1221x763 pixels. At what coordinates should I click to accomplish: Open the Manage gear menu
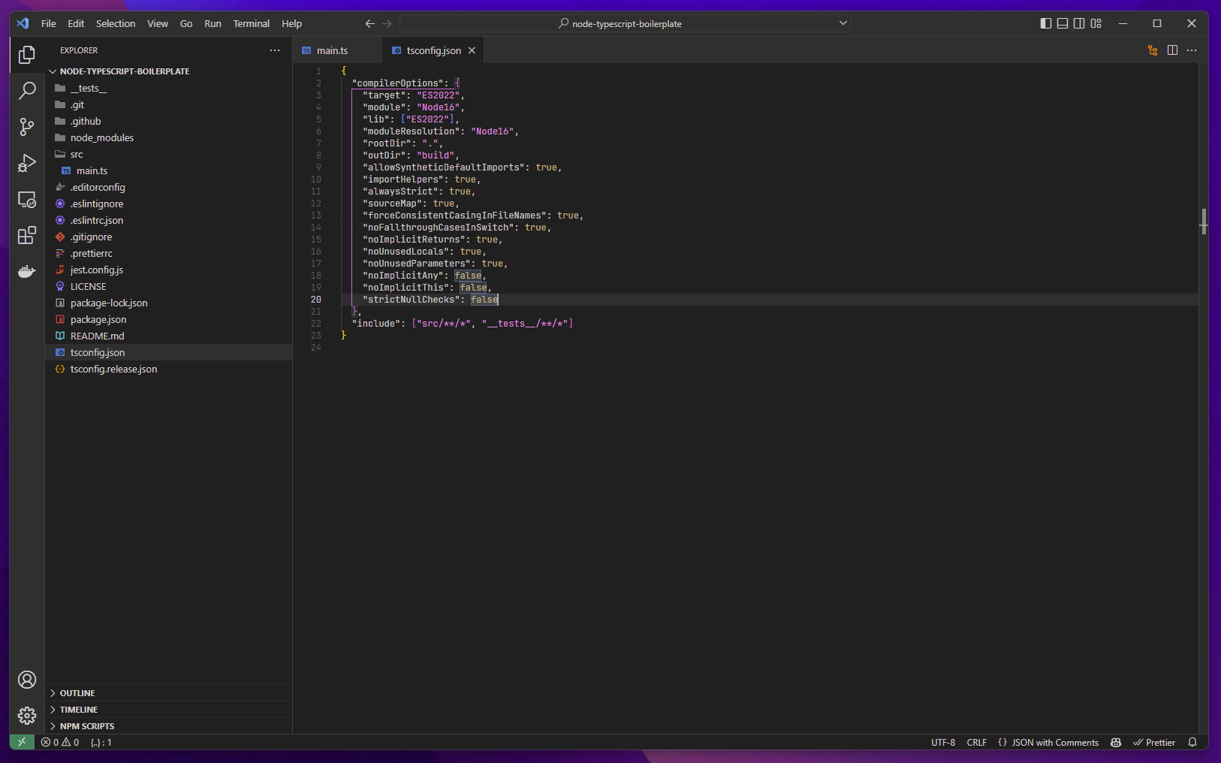coord(27,716)
